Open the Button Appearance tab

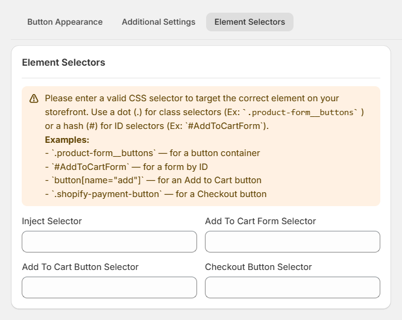(x=65, y=22)
